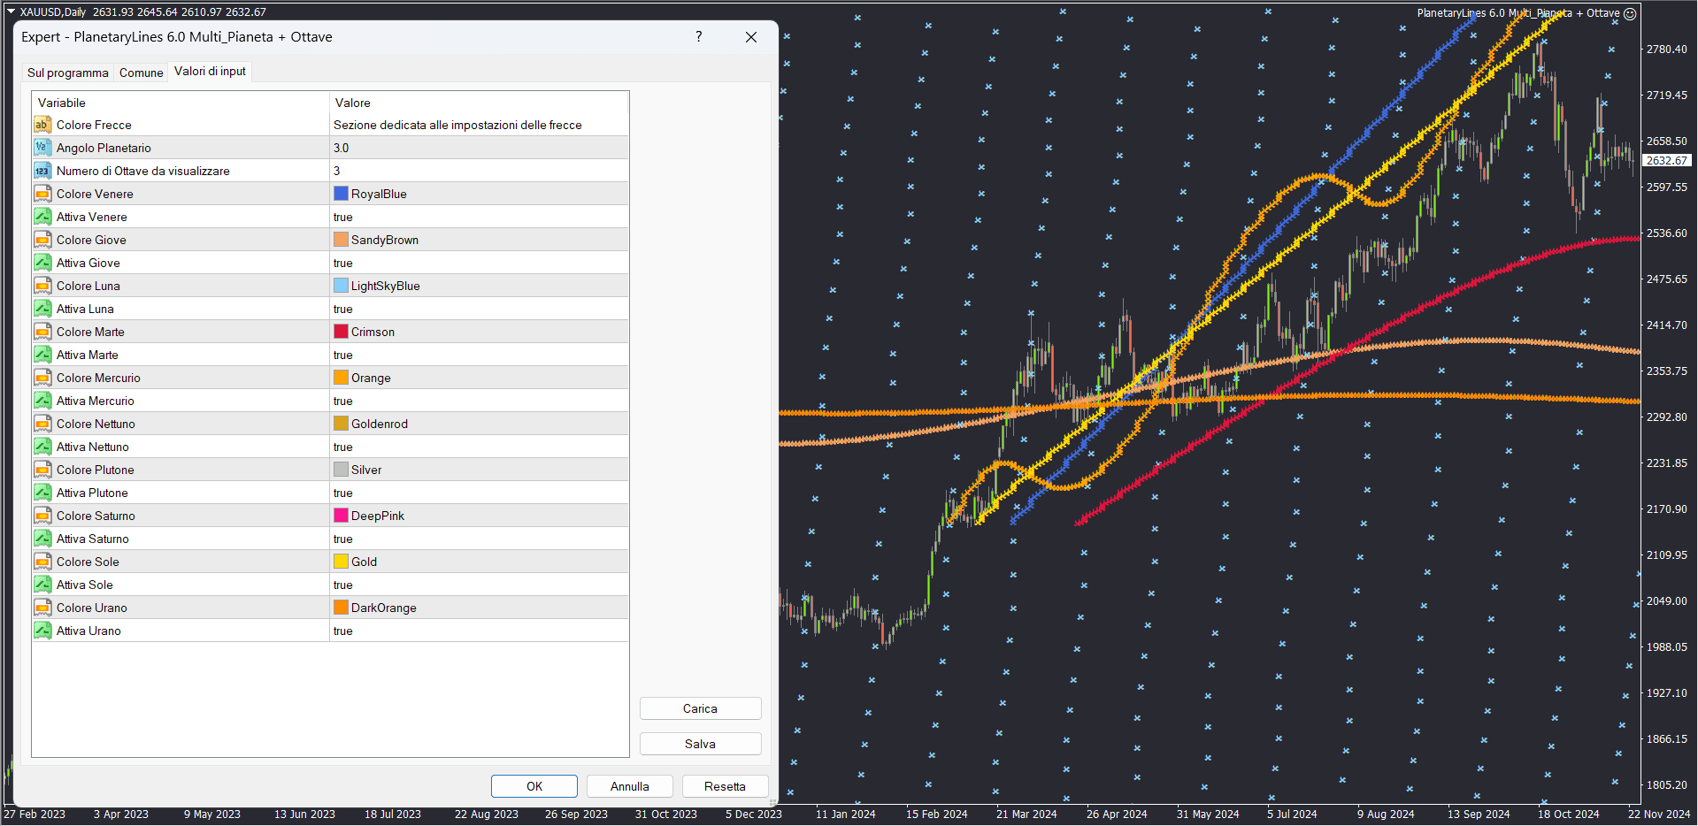1698x826 pixels.
Task: Edit the Angolo Planetario value 3.0
Action: (x=479, y=148)
